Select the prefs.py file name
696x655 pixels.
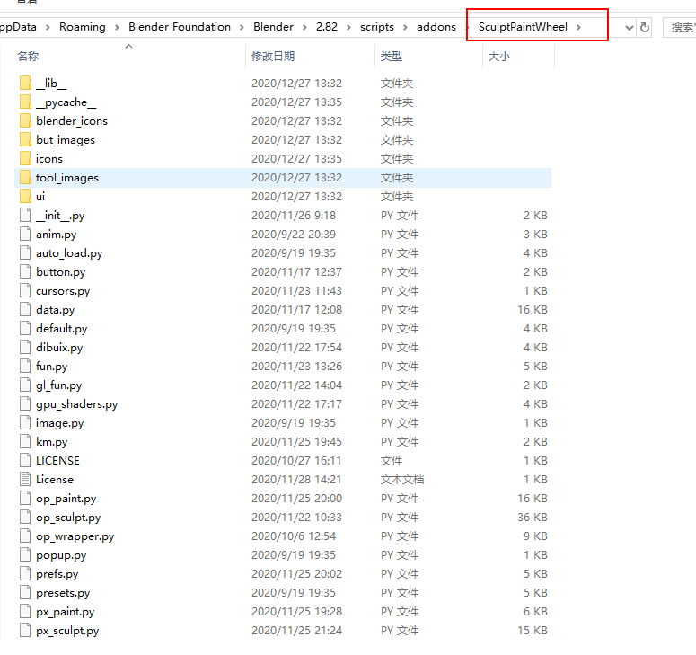[57, 574]
